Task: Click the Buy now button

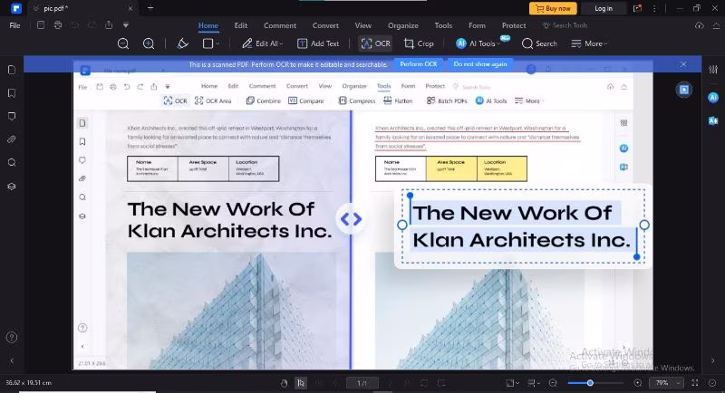Action: 553,8
